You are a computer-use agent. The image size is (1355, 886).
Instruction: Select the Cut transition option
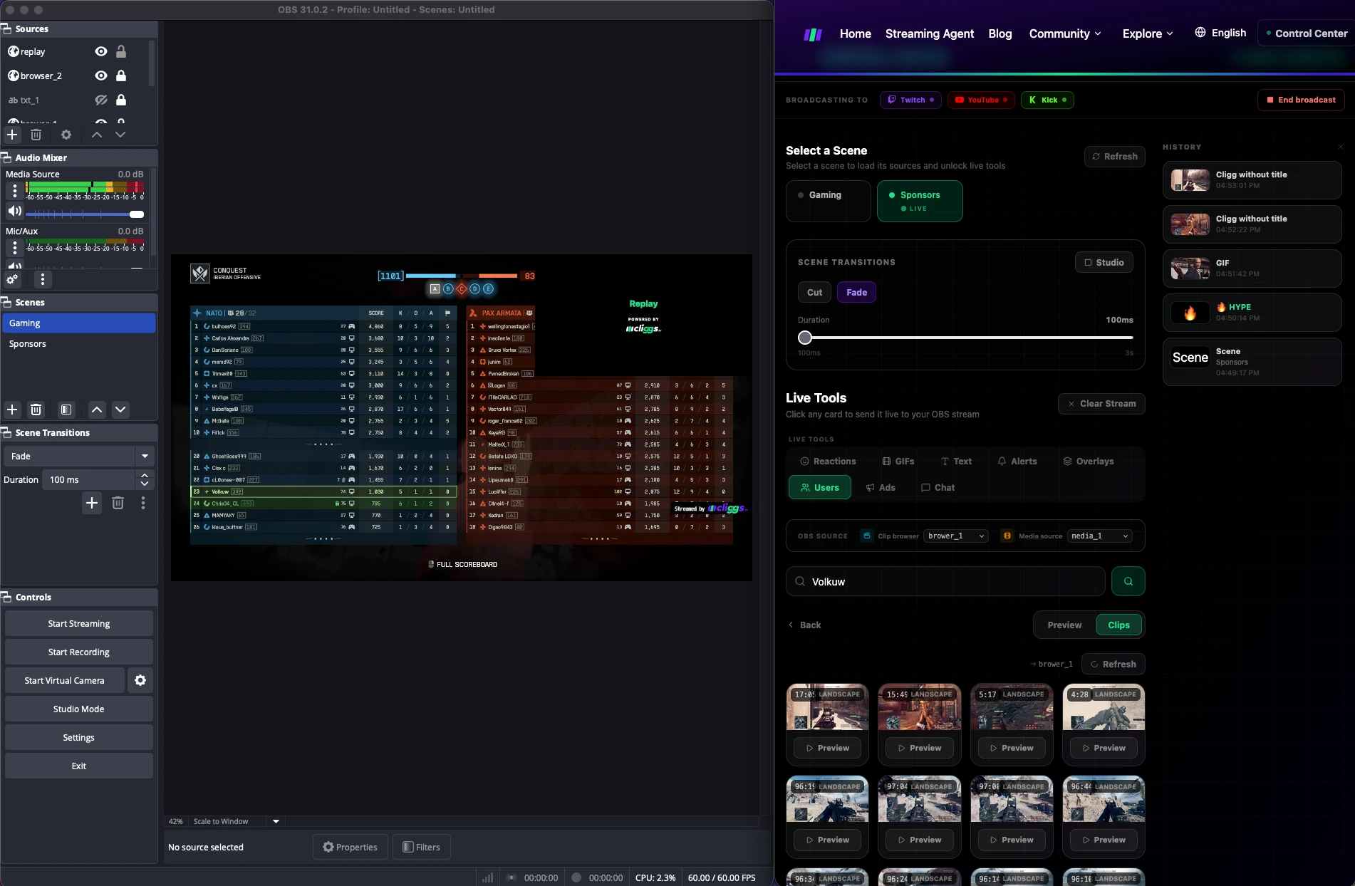(x=814, y=292)
